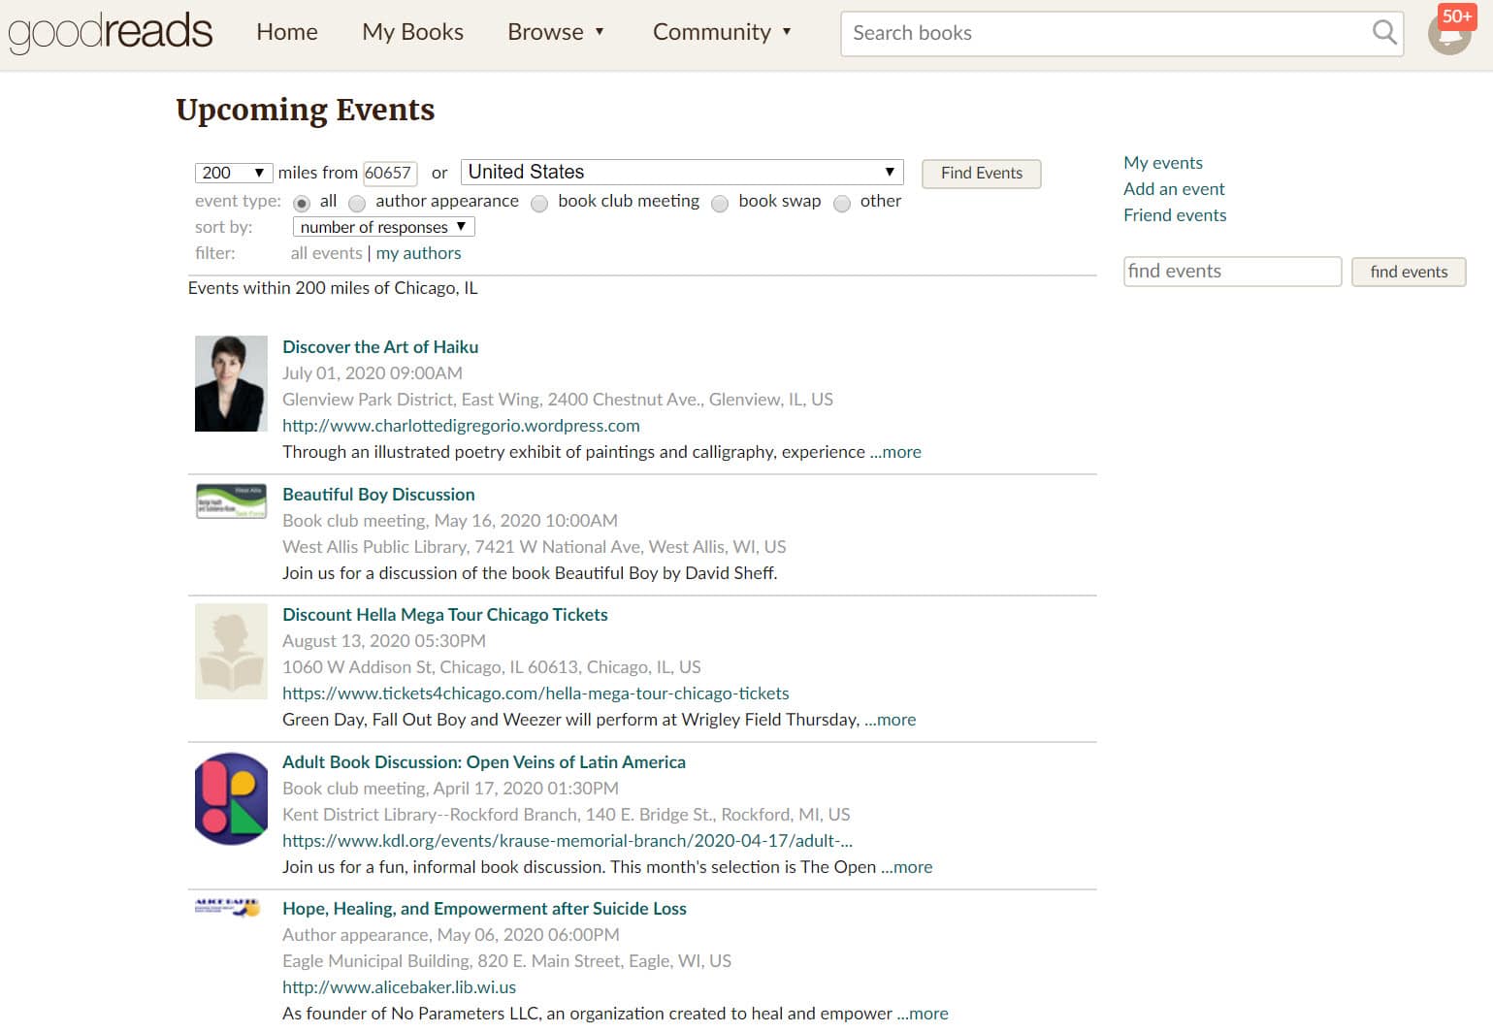Click the Find Events button

point(981,174)
